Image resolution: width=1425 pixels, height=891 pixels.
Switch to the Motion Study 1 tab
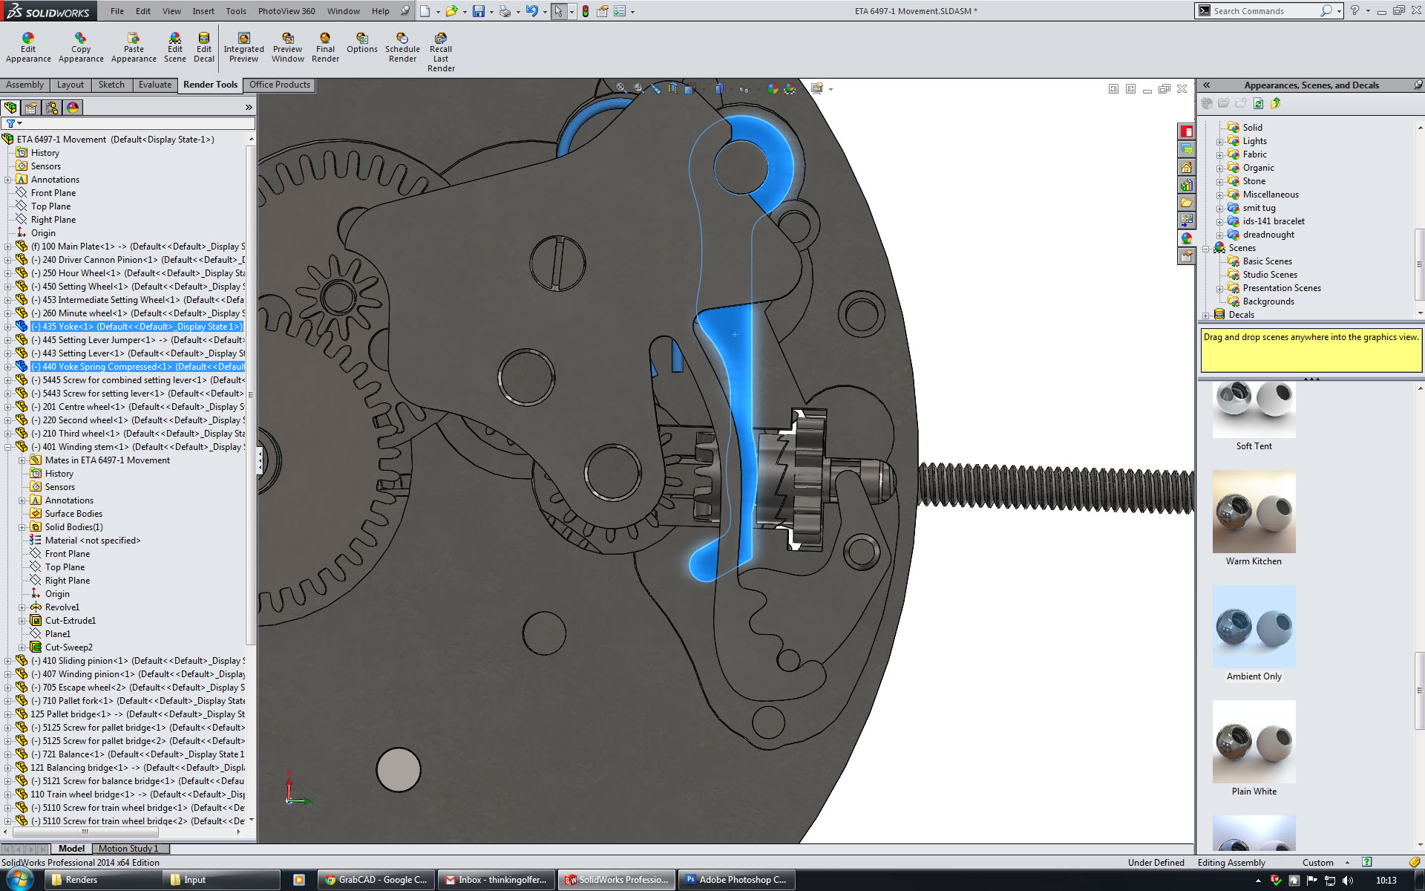(128, 849)
